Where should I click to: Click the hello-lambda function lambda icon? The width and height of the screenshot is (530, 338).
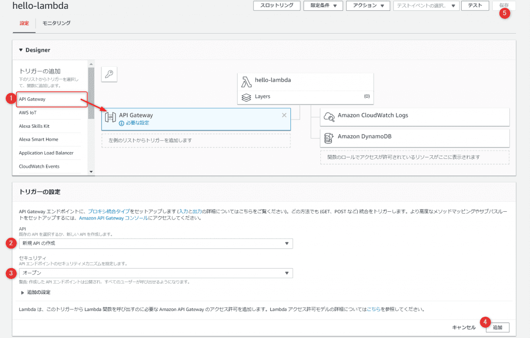pyautogui.click(x=246, y=81)
